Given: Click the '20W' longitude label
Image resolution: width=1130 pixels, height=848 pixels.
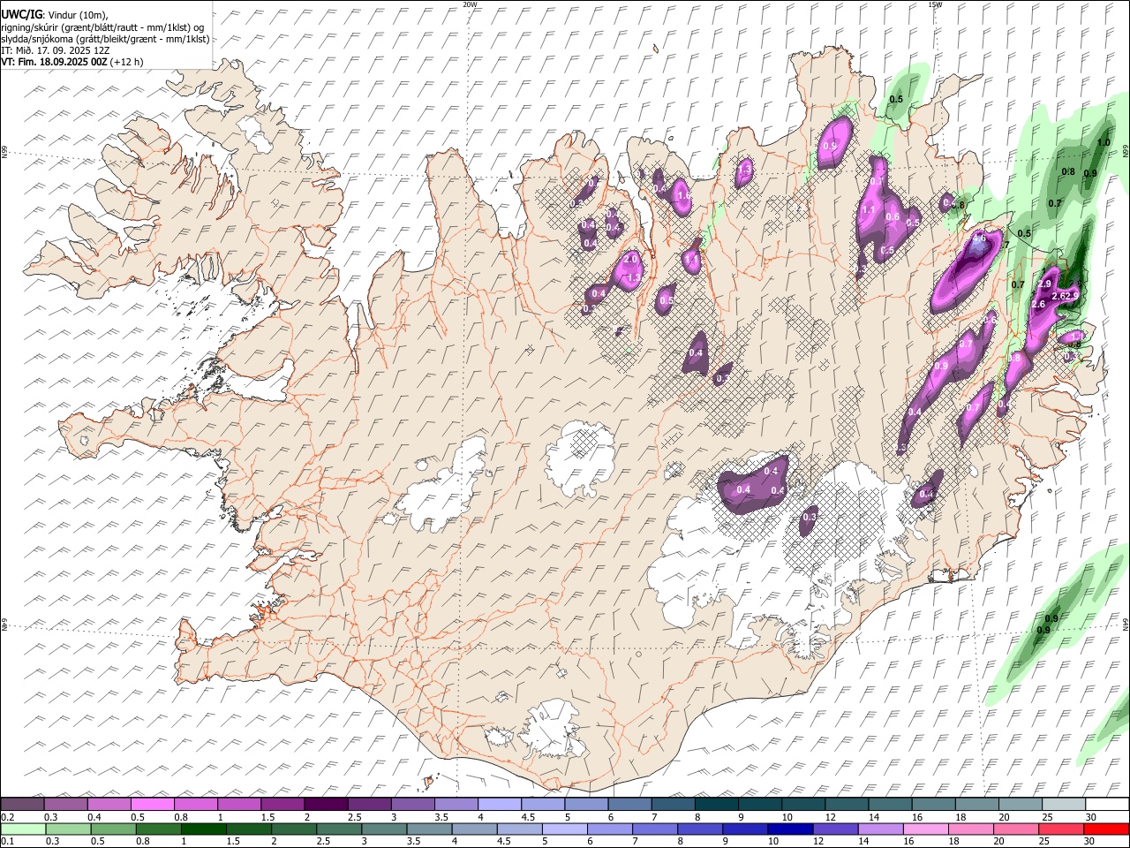Looking at the screenshot, I should point(470,4).
